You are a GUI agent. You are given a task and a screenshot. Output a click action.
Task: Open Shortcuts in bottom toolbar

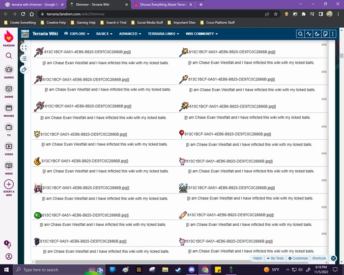click(319, 258)
